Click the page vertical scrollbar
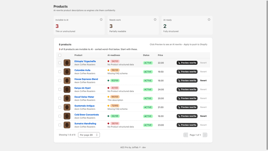 pyautogui.click(x=267, y=75)
